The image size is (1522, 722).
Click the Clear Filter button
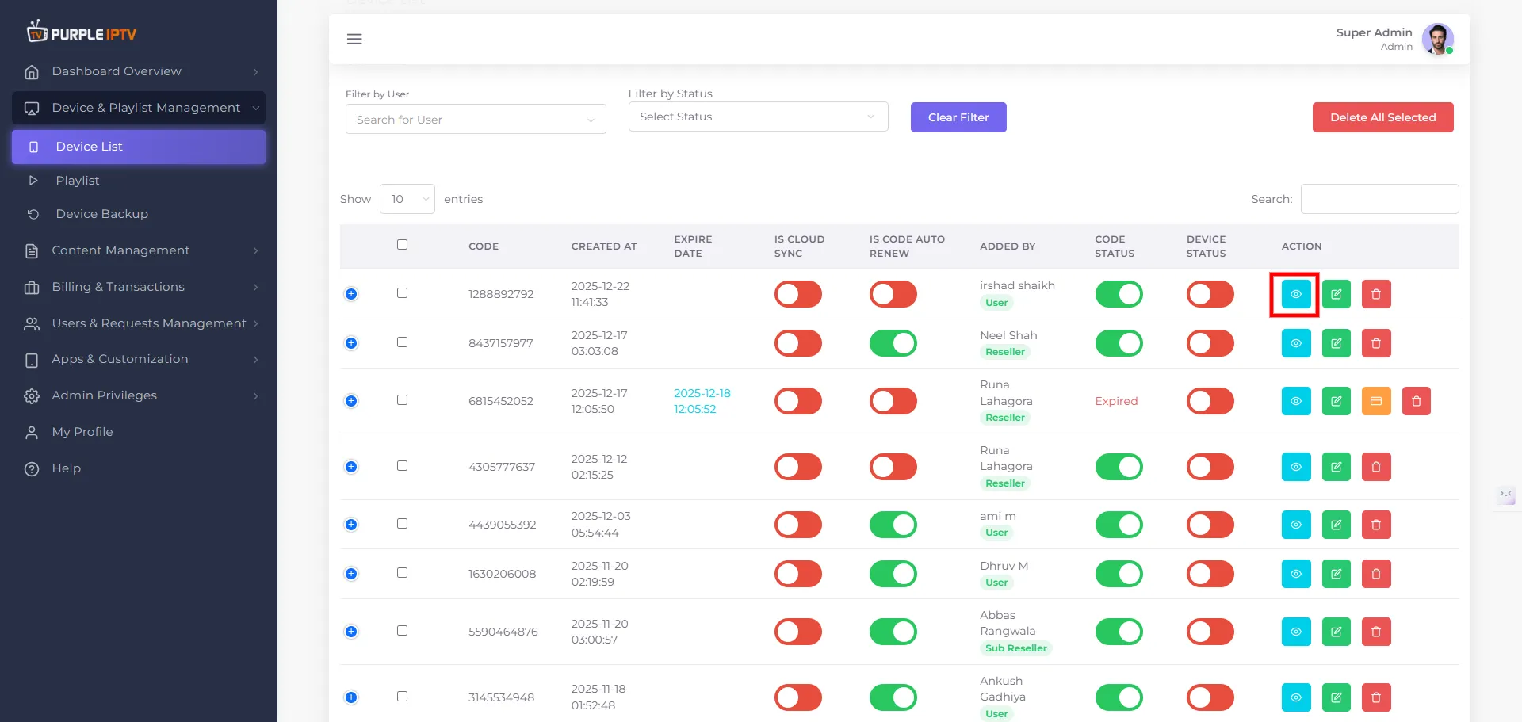pyautogui.click(x=958, y=117)
